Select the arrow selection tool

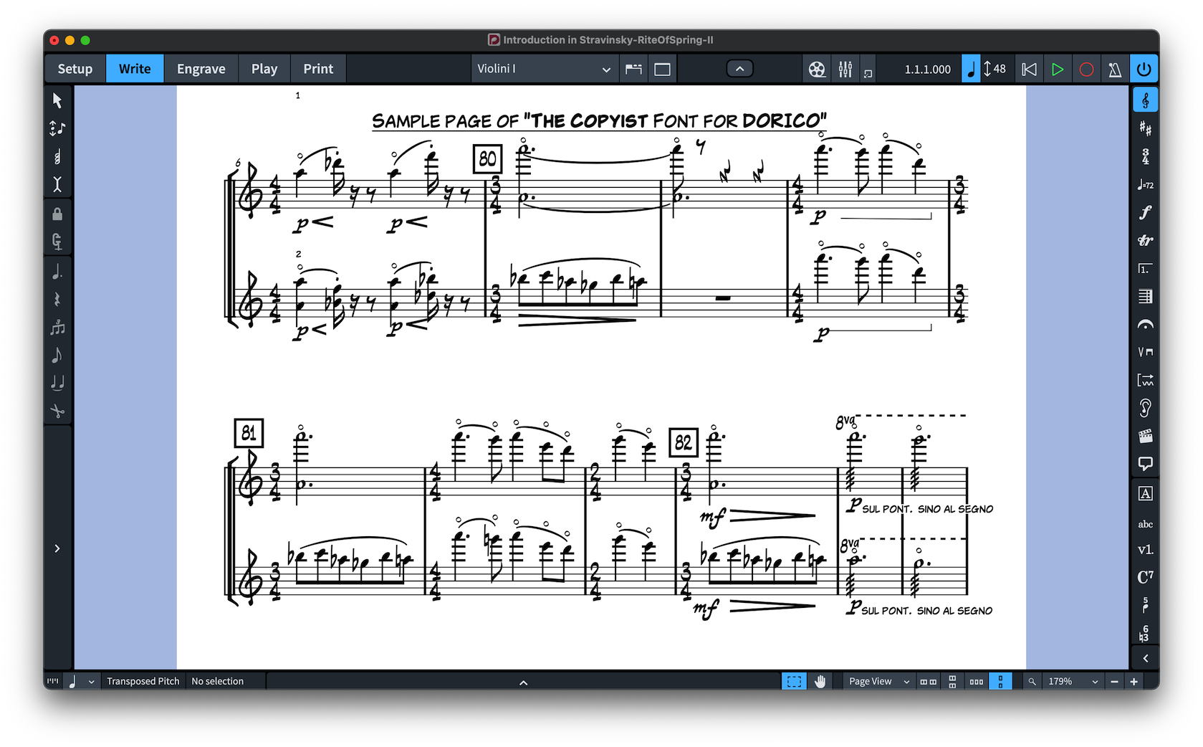coord(57,100)
